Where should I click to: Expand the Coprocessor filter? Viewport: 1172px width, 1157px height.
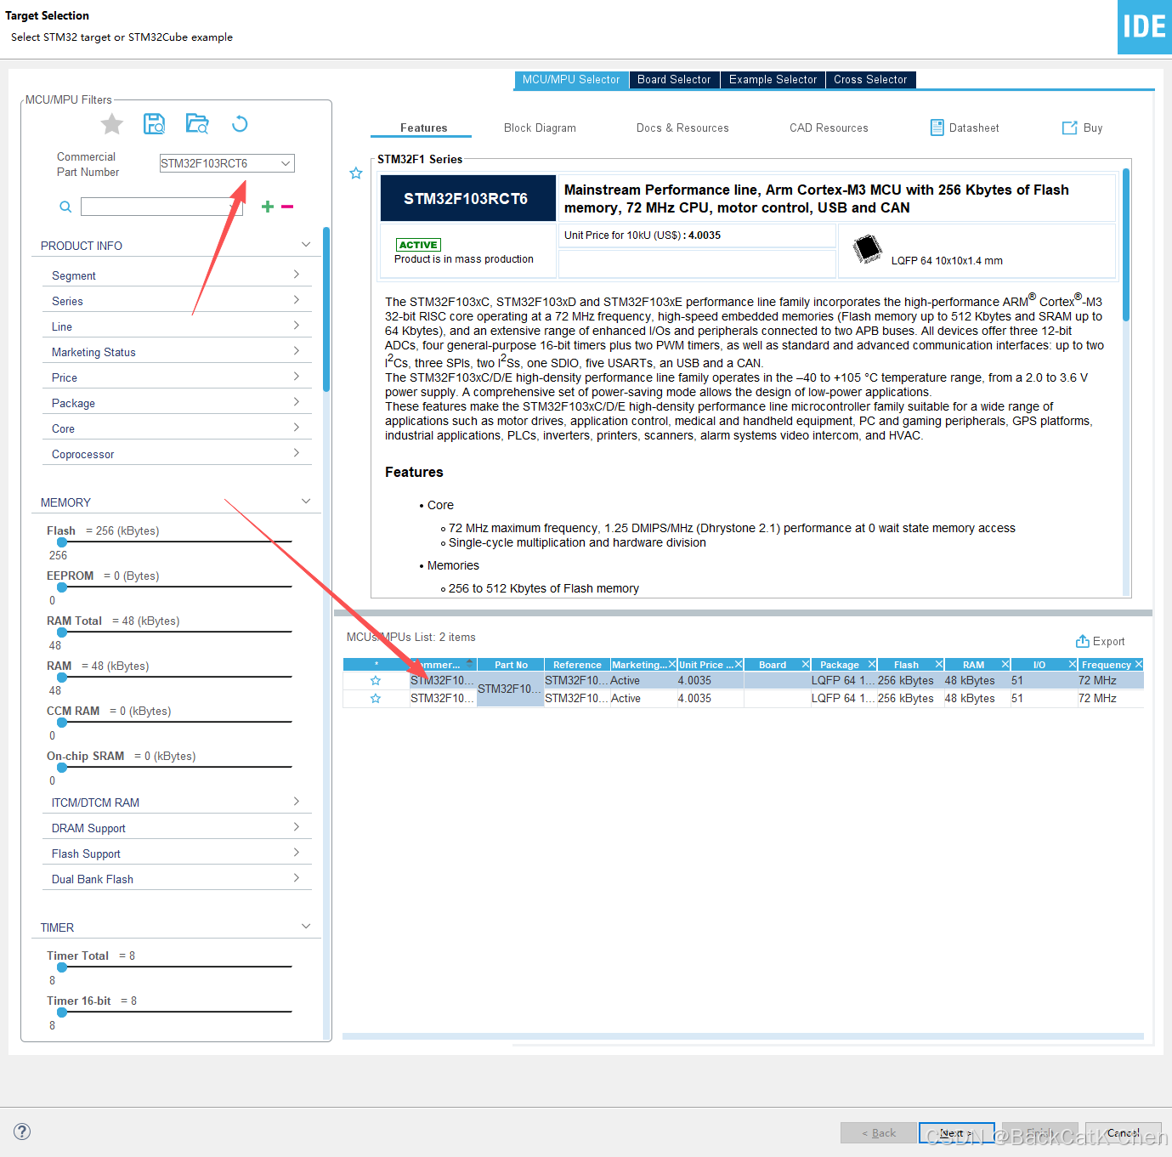point(297,453)
